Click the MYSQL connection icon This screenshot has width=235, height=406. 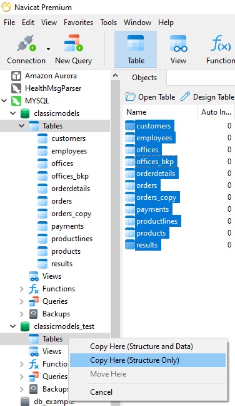tap(16, 101)
